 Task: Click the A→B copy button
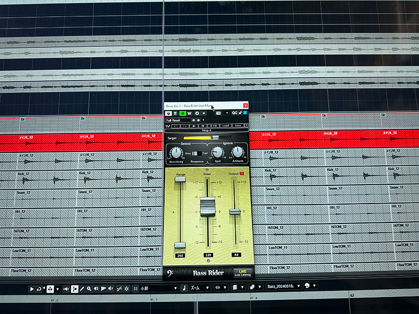point(214,126)
